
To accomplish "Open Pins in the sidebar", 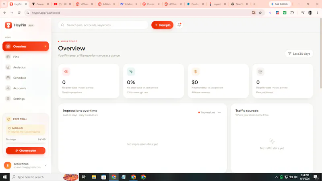I will (26, 57).
